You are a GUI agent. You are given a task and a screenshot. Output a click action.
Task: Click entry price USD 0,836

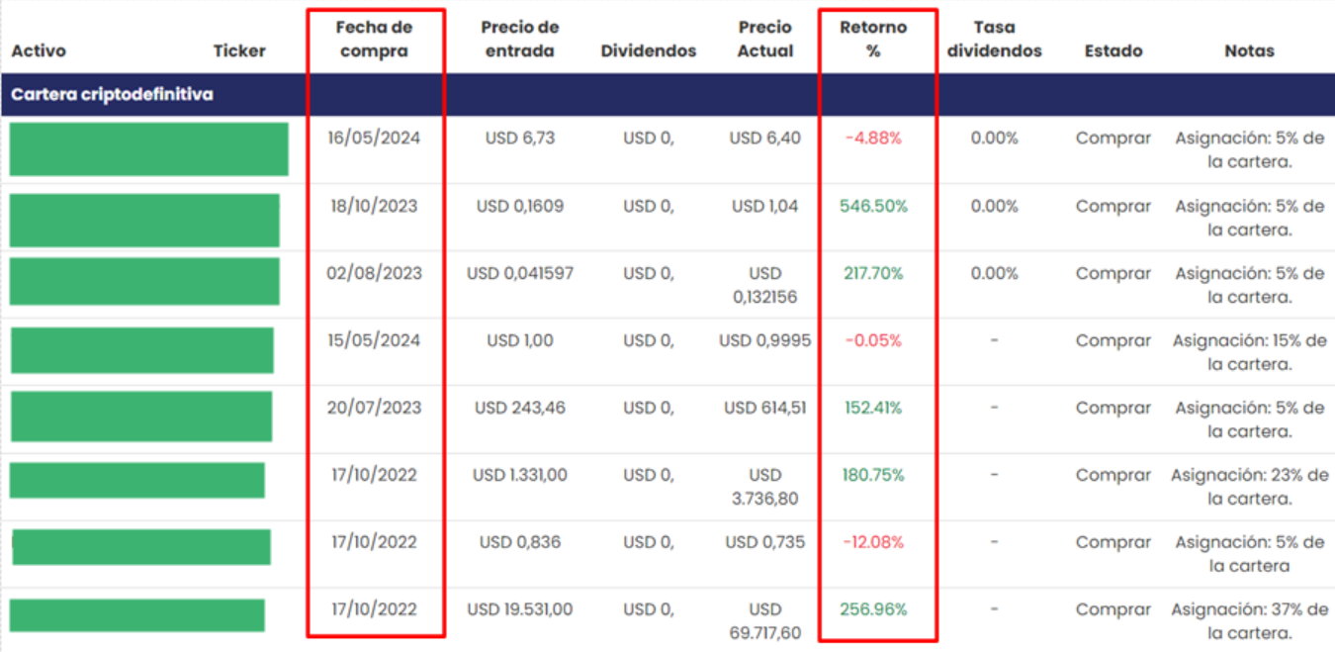pyautogui.click(x=520, y=542)
